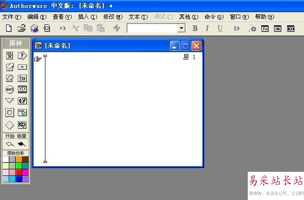Click the Find toolbar button
Screen dimensions: 304x200
point(117,28)
